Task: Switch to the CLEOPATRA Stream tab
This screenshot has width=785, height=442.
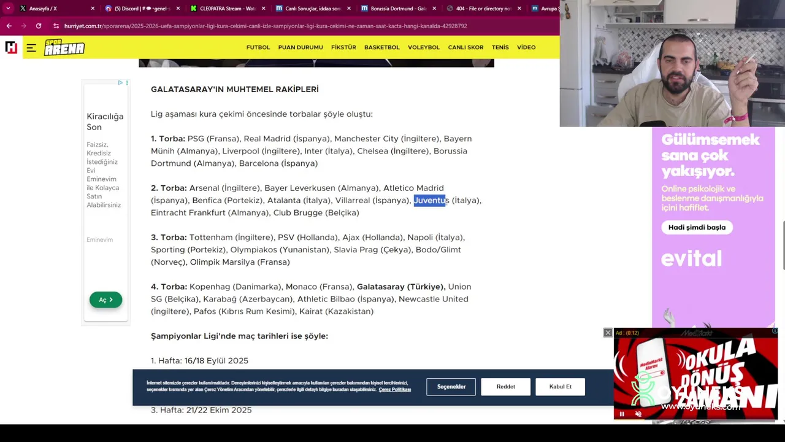Action: coord(223,9)
